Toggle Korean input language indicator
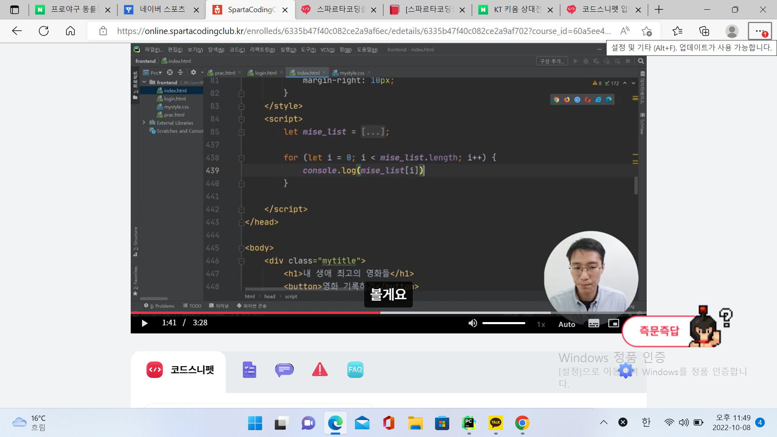The width and height of the screenshot is (777, 437). coord(646,422)
